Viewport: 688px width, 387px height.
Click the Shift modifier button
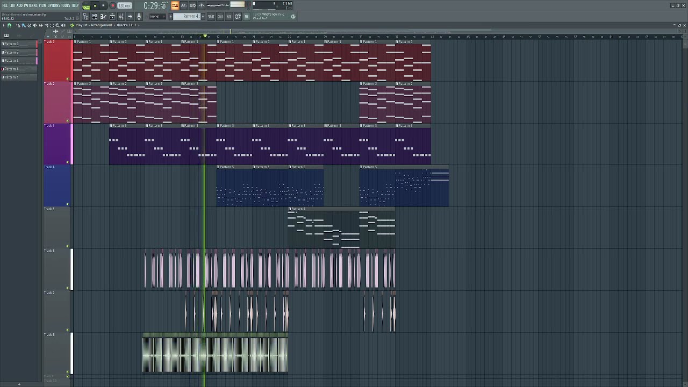(211, 17)
